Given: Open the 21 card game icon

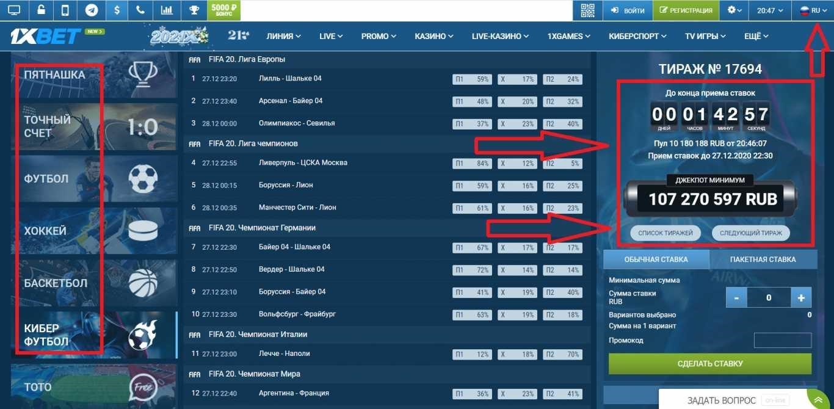Looking at the screenshot, I should coord(238,36).
